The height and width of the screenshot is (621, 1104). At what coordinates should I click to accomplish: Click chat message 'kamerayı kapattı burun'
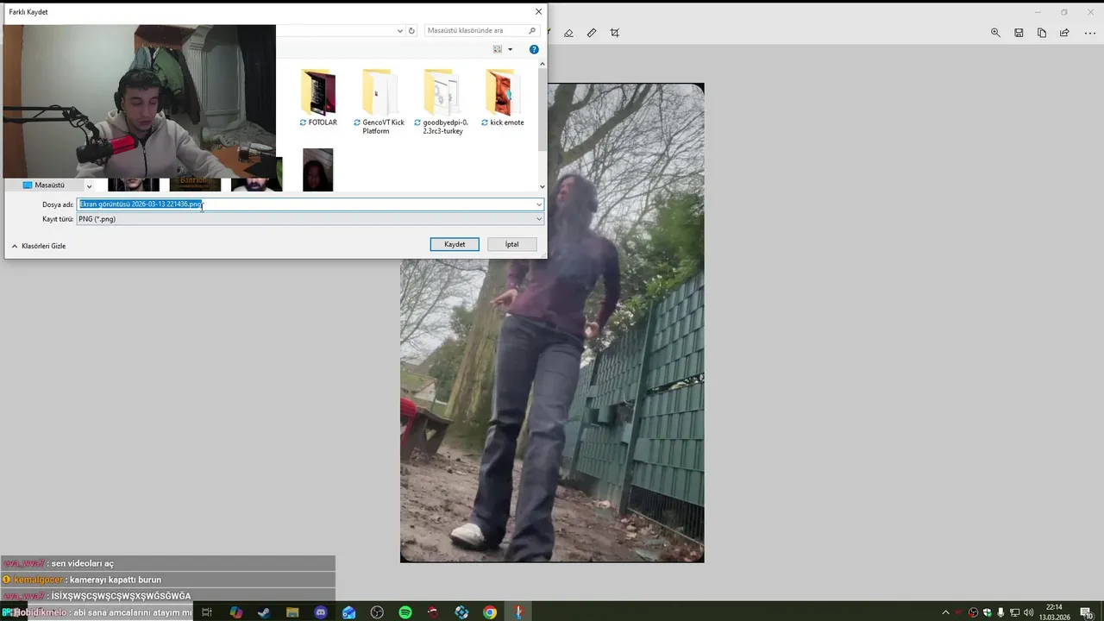tap(115, 580)
